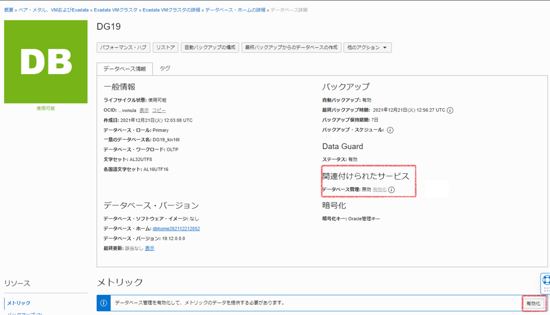Switch to the タグ tab
Screen dimensions: 550x315
click(165, 69)
